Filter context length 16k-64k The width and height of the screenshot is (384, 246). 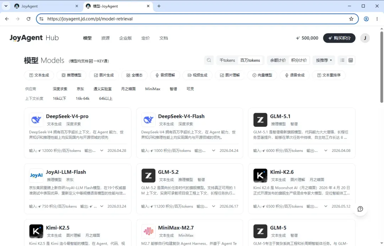pyautogui.click(x=82, y=99)
